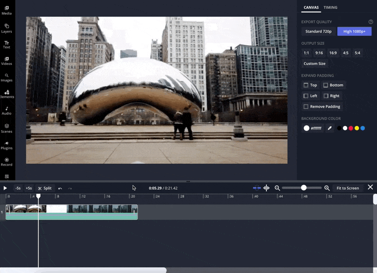Select the Canvas tab
The image size is (377, 273).
[311, 8]
